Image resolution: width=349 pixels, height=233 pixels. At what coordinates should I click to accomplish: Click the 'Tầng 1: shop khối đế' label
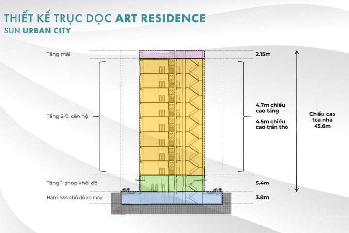pos(72,183)
